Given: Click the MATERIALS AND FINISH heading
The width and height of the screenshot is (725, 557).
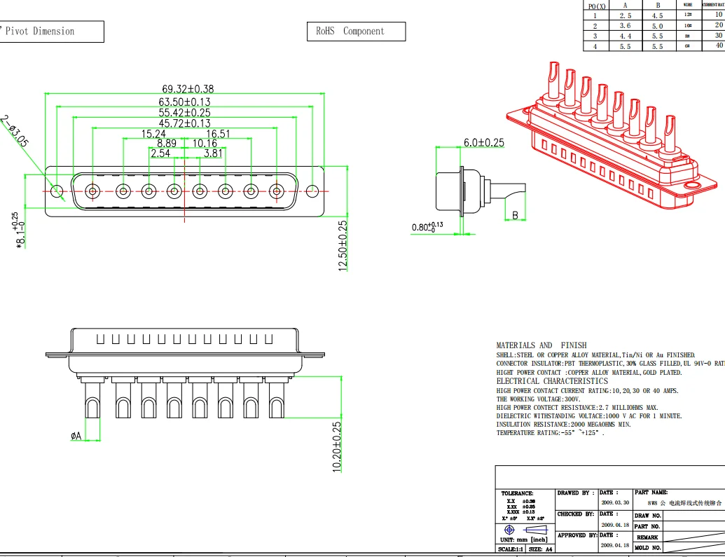Looking at the screenshot, I should pyautogui.click(x=541, y=345).
